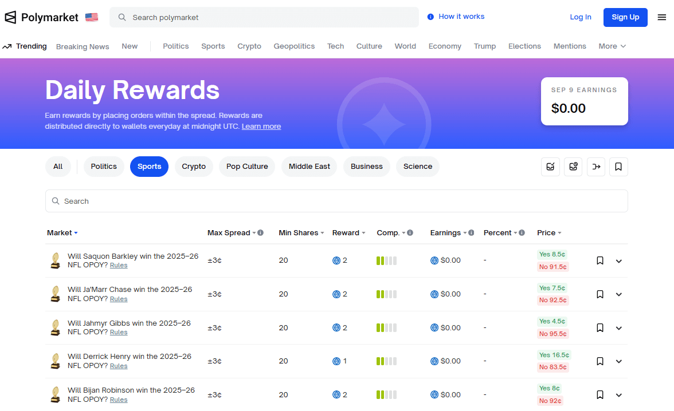
Task: Expand the Derrick Henry market row
Action: [619, 362]
